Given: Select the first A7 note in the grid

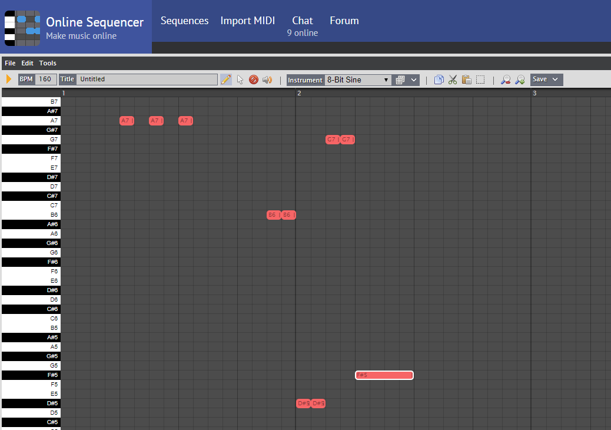Looking at the screenshot, I should coord(127,121).
